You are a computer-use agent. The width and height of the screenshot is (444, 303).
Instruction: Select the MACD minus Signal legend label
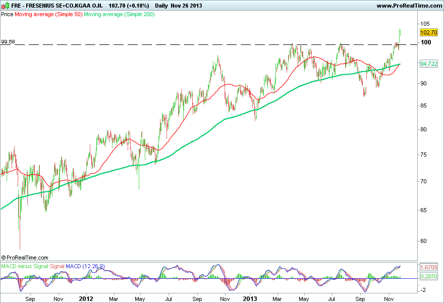[x=25, y=267]
